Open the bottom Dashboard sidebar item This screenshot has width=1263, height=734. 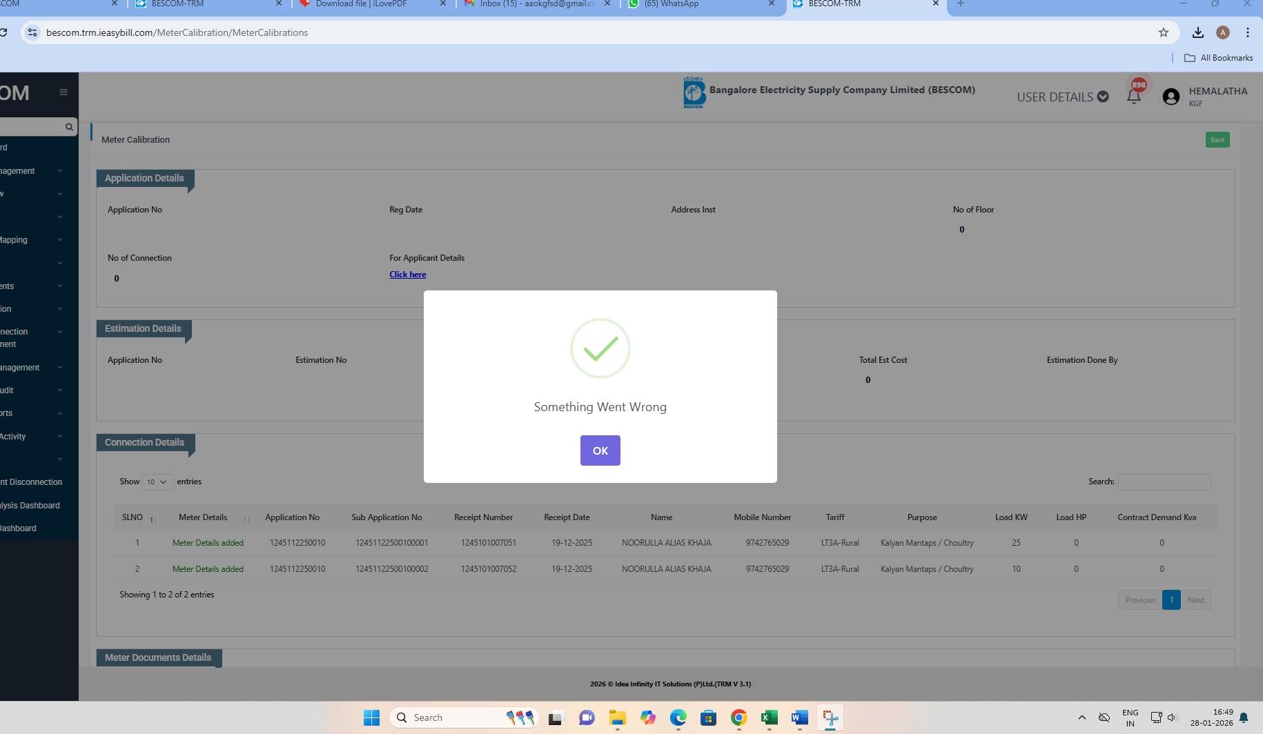(19, 528)
